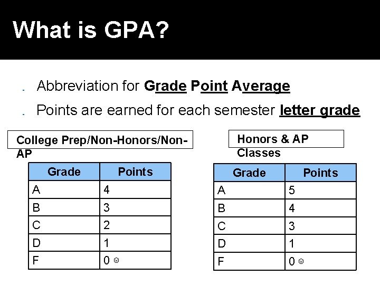Screen dimensions: 380x285
Task: Select the 'Honors & AP Classes' text box
Action: tap(286, 139)
